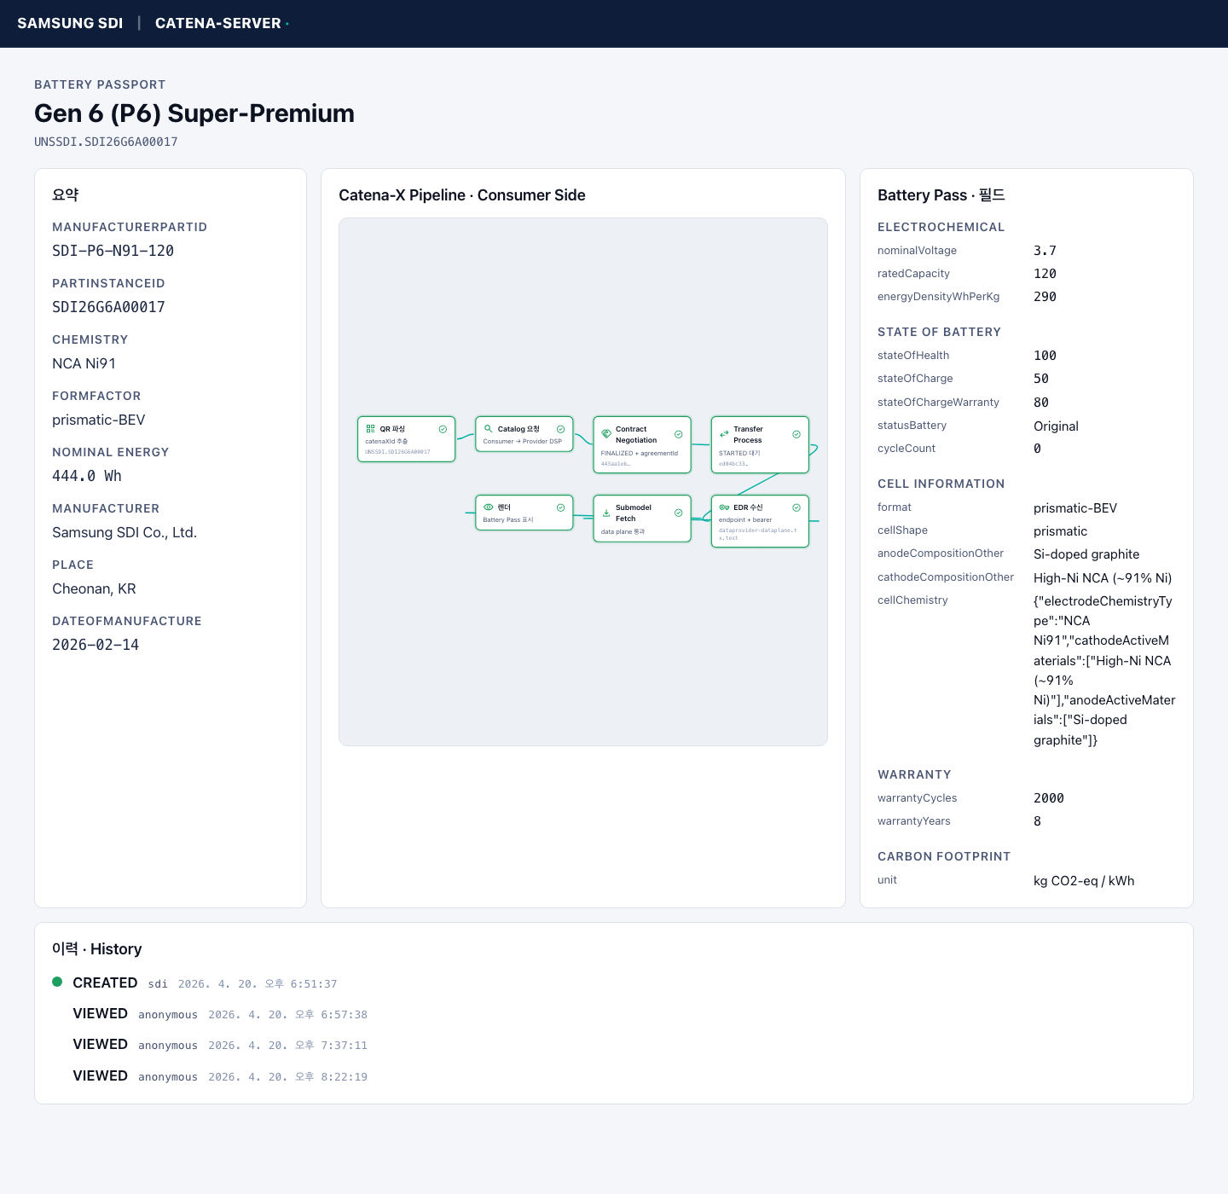Click the magnifier icon in Catalog 요청 node
Viewport: 1228px width, 1194px height.
click(489, 429)
